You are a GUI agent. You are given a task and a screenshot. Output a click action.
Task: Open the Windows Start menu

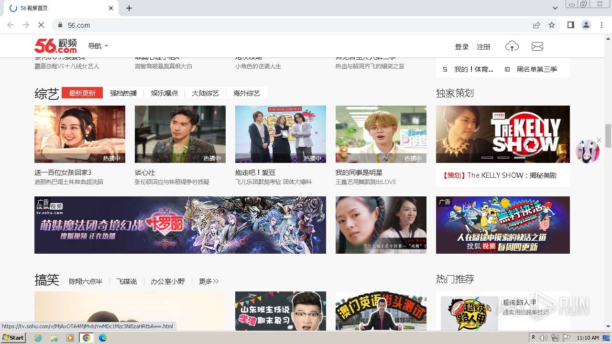(x=13, y=338)
